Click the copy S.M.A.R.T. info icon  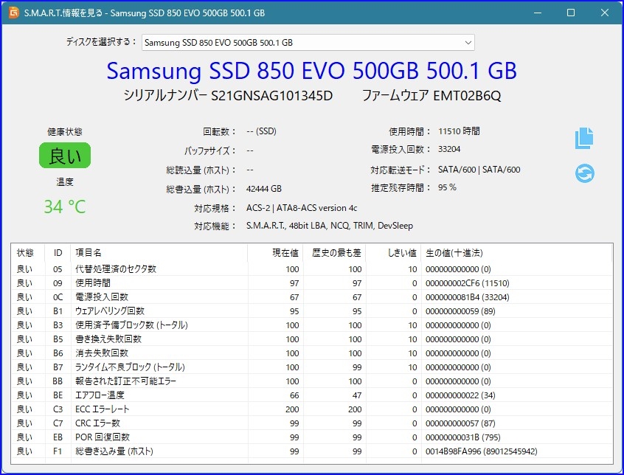[x=584, y=138]
